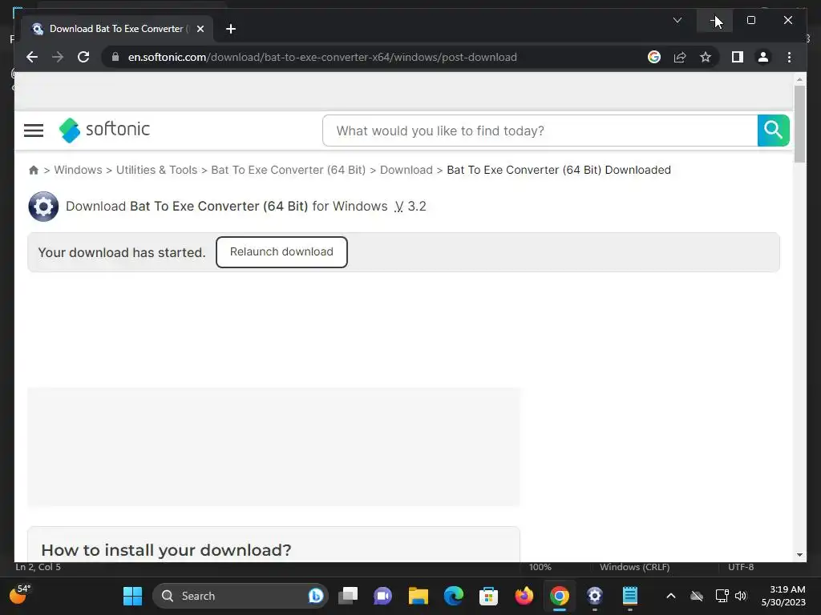Open Chrome three-dot menu
Viewport: 821px width, 615px height.
click(789, 57)
